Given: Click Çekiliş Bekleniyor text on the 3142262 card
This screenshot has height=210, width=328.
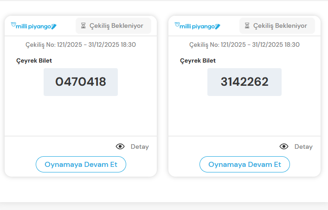Looking at the screenshot, I should (x=280, y=26).
